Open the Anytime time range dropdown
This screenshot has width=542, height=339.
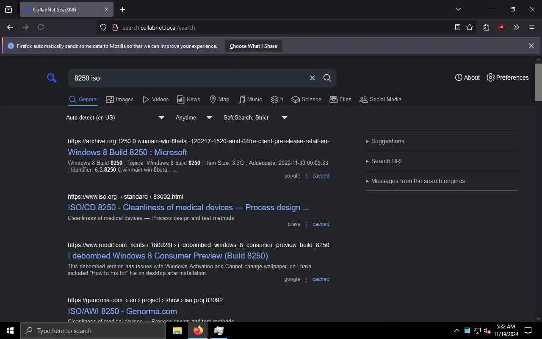pyautogui.click(x=194, y=117)
